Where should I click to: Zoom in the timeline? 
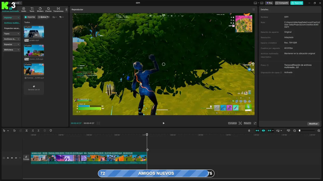(x=319, y=130)
